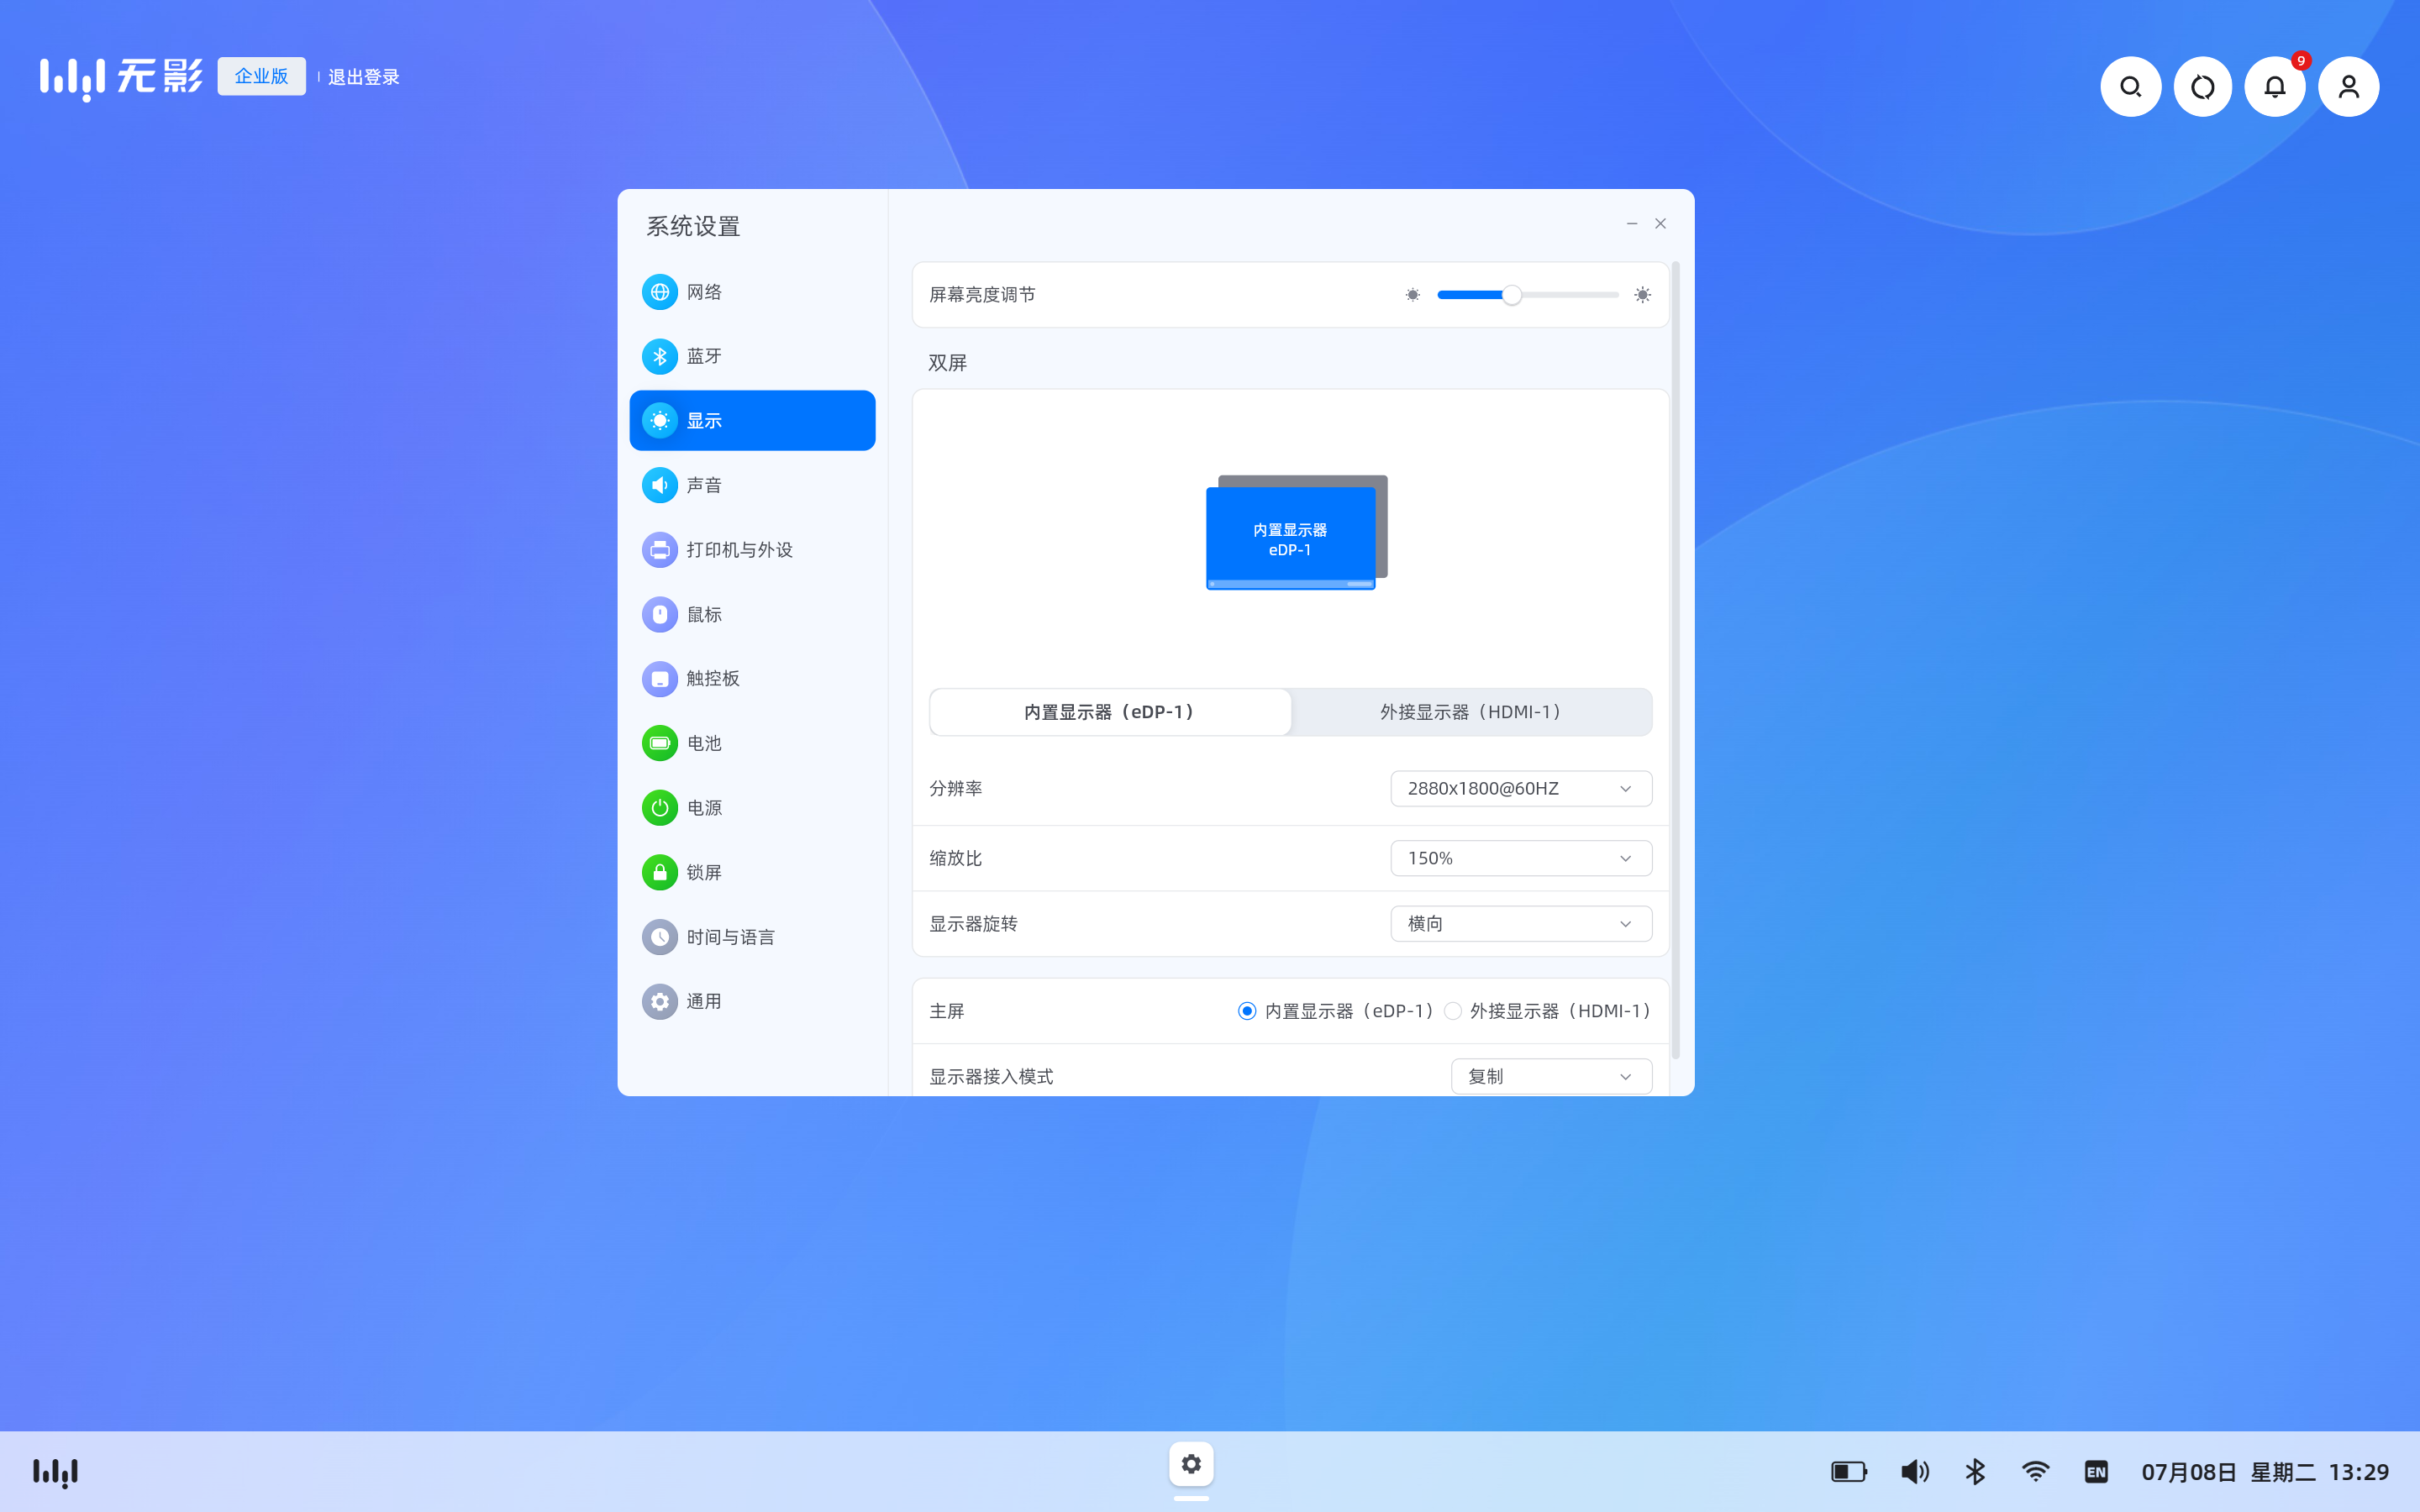
Task: Open the Wi-Fi icon in system tray
Action: pyautogui.click(x=2035, y=1471)
